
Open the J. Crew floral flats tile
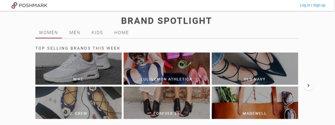[x=79, y=103]
